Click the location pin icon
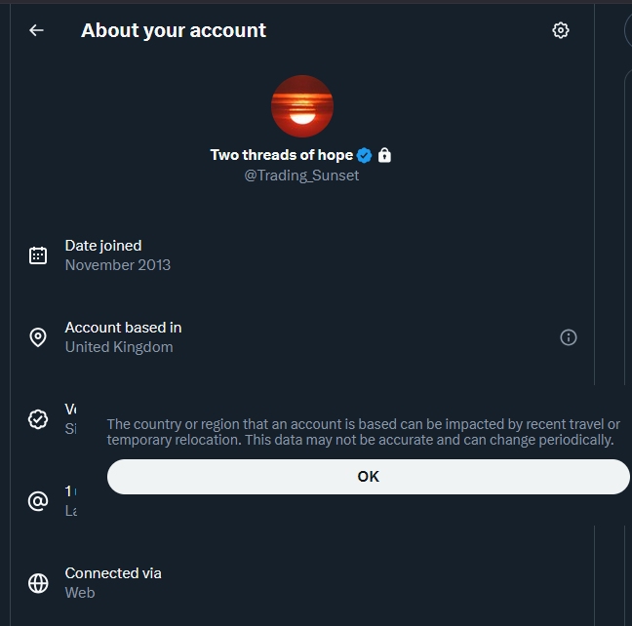 (x=38, y=337)
